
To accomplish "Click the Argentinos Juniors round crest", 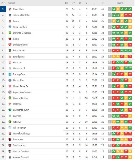I will tap(10, 92).
